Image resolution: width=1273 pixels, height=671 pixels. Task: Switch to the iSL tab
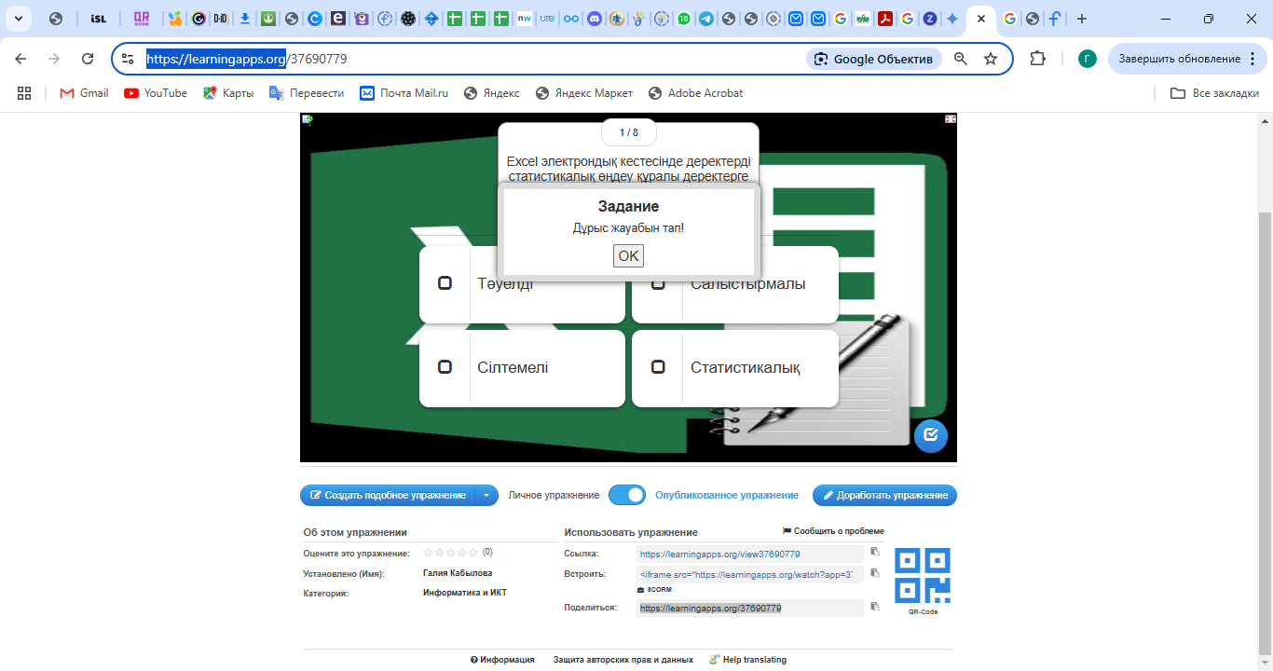point(99,19)
